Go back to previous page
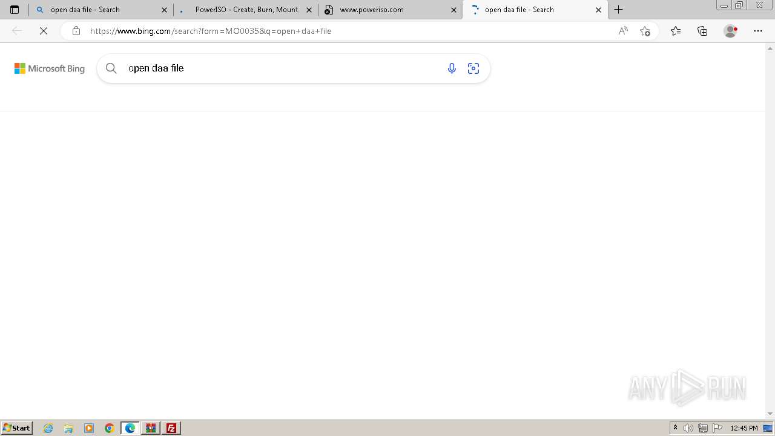This screenshot has height=436, width=775. click(17, 31)
